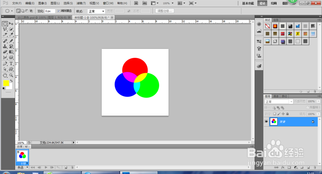Swap foreground and background colors
Screen dimensions: 322x174
11,81
